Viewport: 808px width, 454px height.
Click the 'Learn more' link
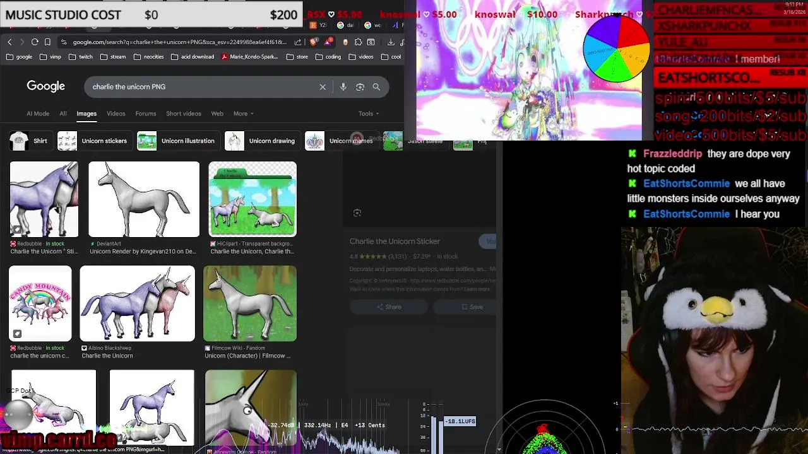tap(477, 289)
